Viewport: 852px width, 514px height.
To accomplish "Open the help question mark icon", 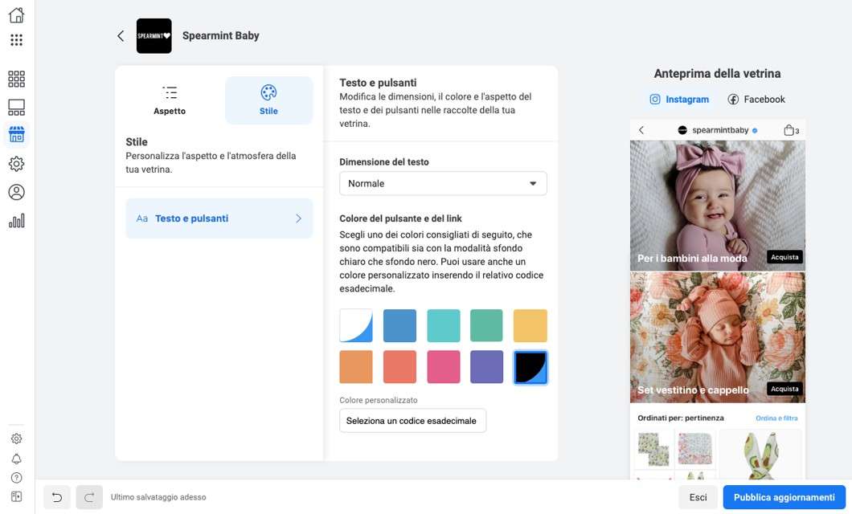I will tap(16, 478).
